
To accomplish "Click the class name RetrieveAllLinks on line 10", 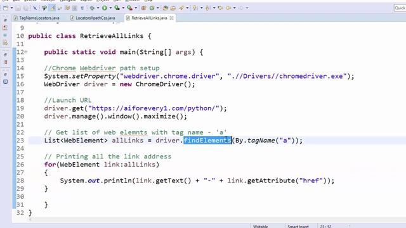I will pos(112,36).
